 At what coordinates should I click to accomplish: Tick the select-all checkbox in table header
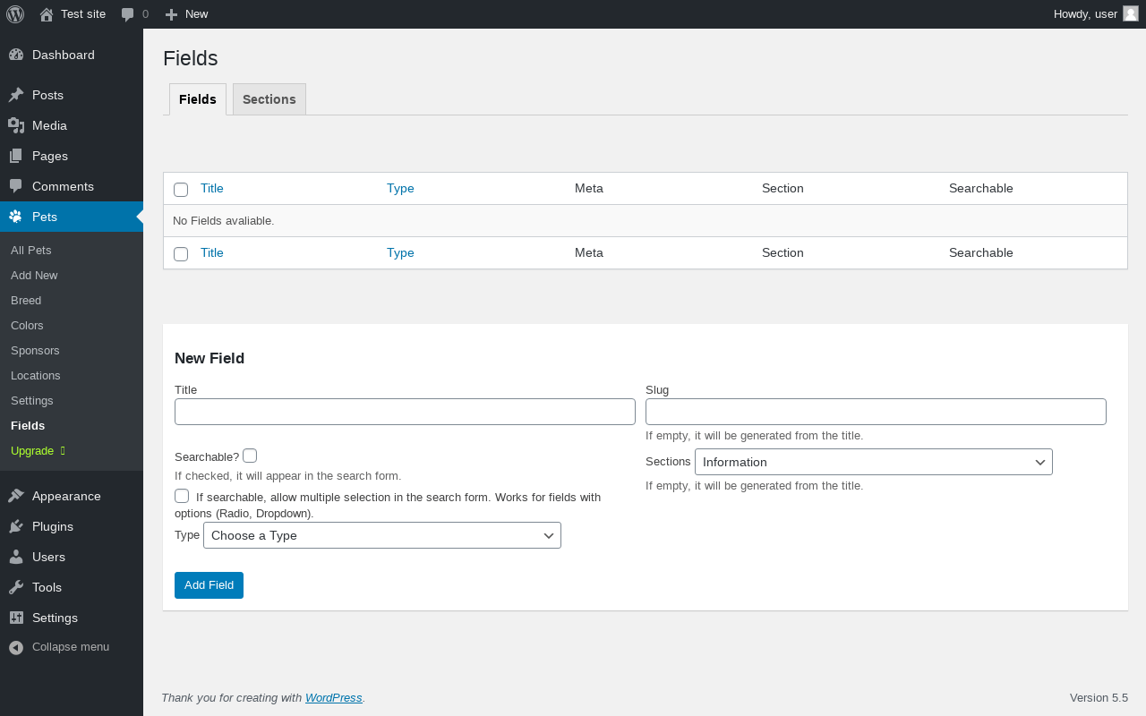coord(181,190)
